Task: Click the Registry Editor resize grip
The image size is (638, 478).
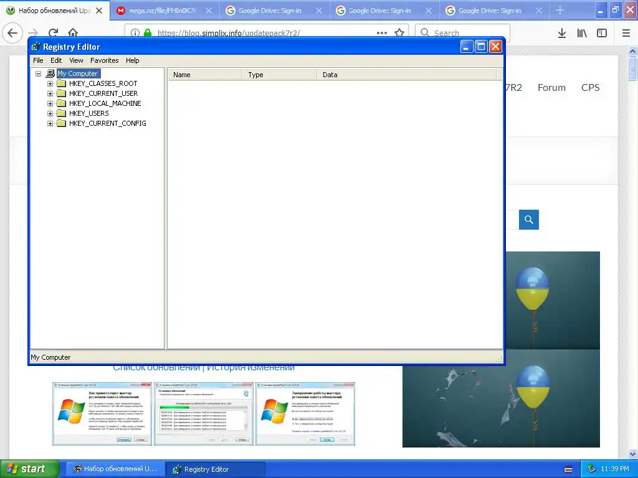Action: pyautogui.click(x=500, y=359)
